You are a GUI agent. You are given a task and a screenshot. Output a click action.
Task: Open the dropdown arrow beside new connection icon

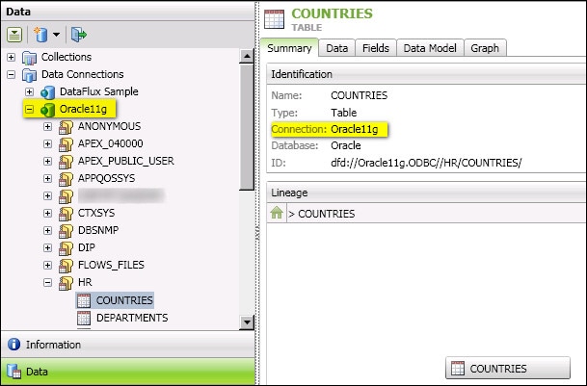[57, 36]
